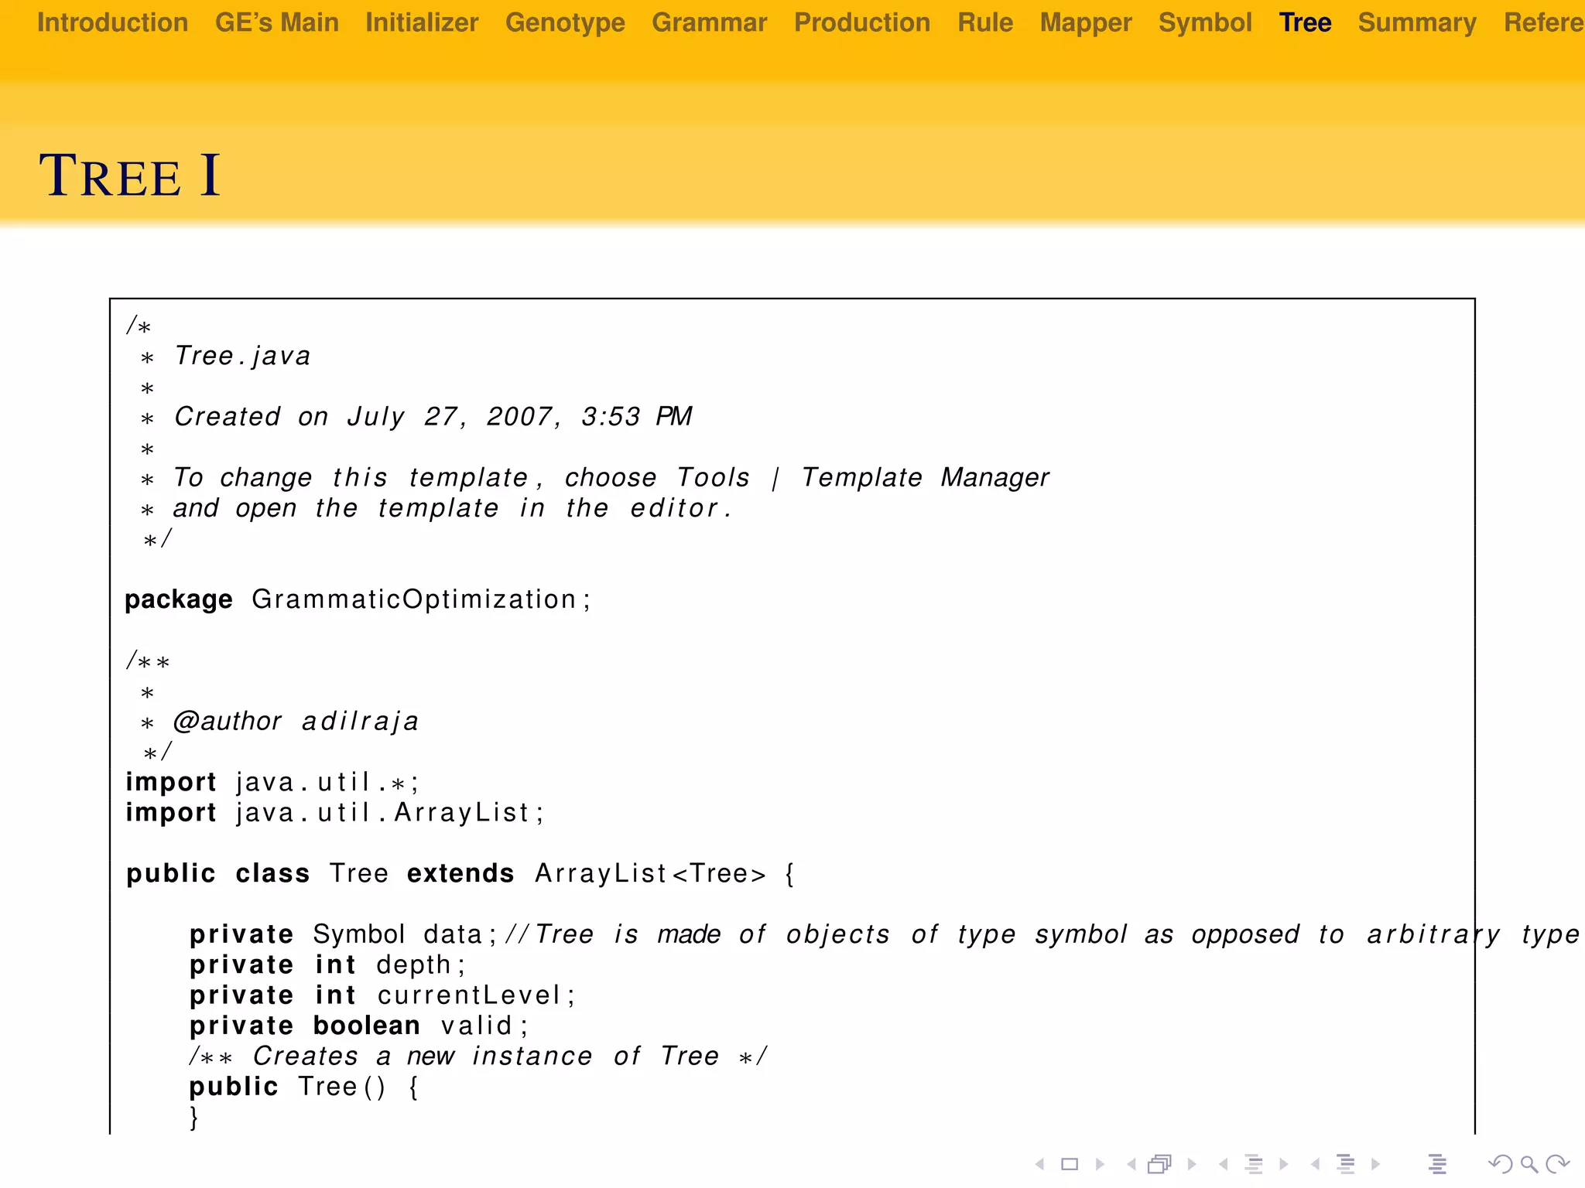Click 'import java.util.ArrayList;' line
Viewport: 1585px width, 1188px height.
[x=334, y=813]
